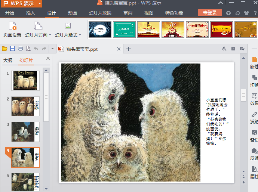
Task: Click the slide panel vertical scrollbar
Action: point(46,97)
